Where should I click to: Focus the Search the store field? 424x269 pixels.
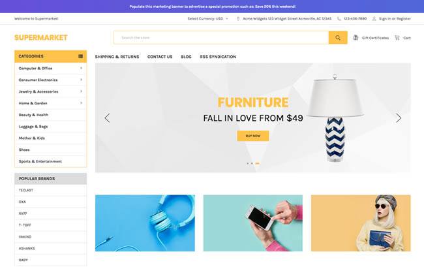[221, 38]
